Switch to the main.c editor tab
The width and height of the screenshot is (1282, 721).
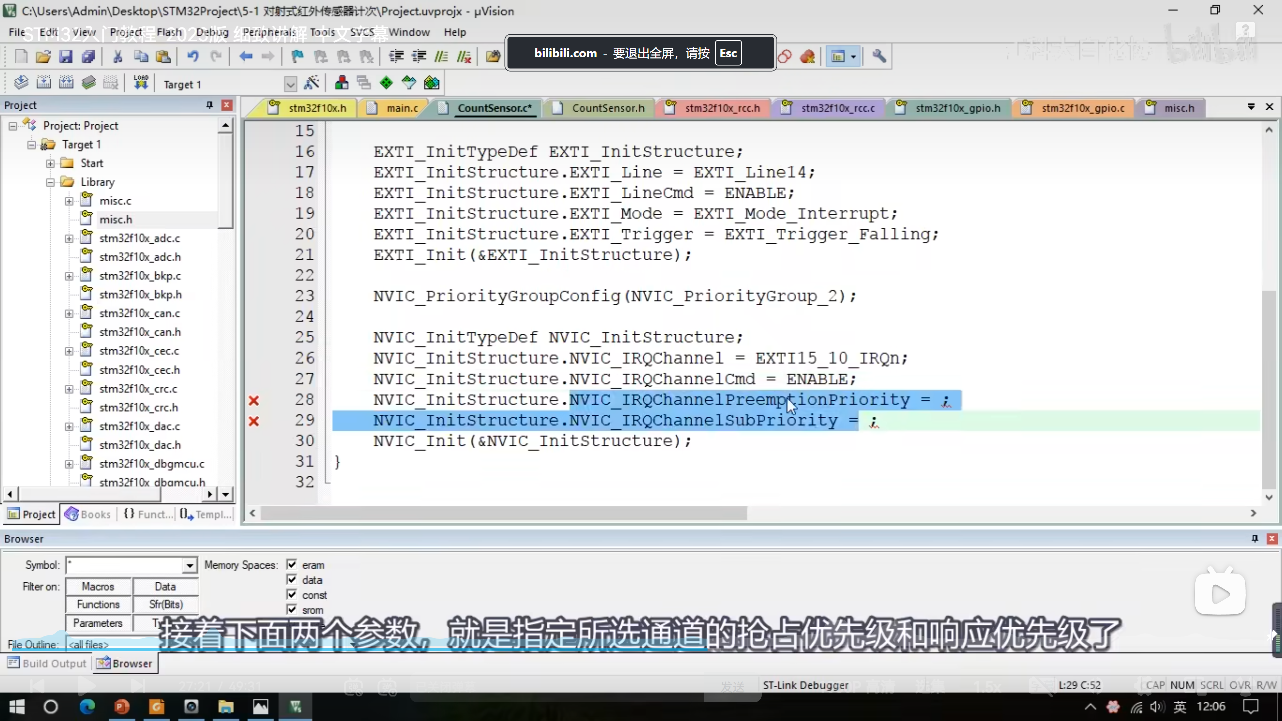click(401, 108)
